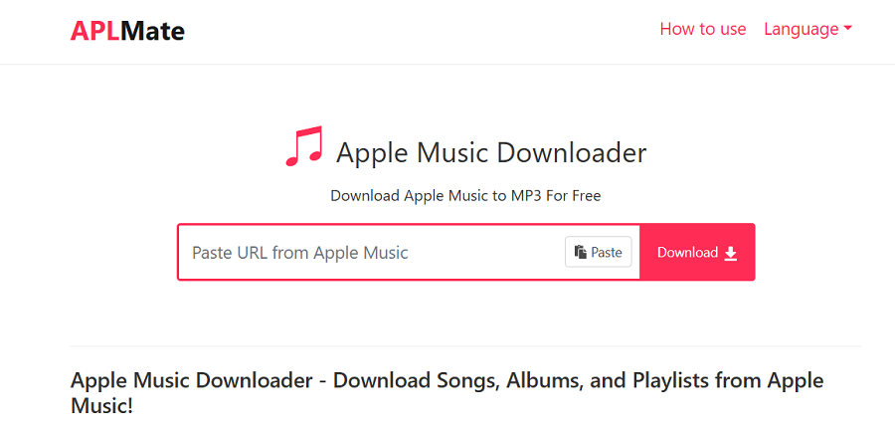The width and height of the screenshot is (895, 427).
Task: Click the Apple Music Downloader title
Action: tap(491, 153)
